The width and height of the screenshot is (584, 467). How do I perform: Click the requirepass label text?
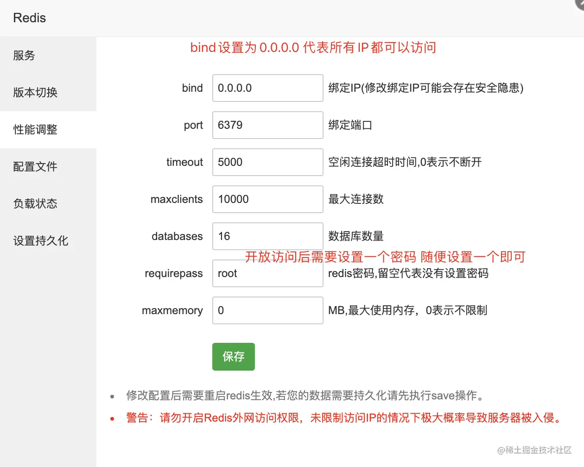(174, 274)
